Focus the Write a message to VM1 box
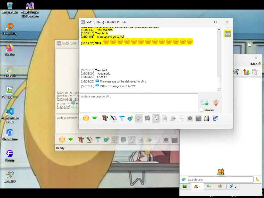Image resolution: width=264 pixels, height=198 pixels. tap(139, 103)
